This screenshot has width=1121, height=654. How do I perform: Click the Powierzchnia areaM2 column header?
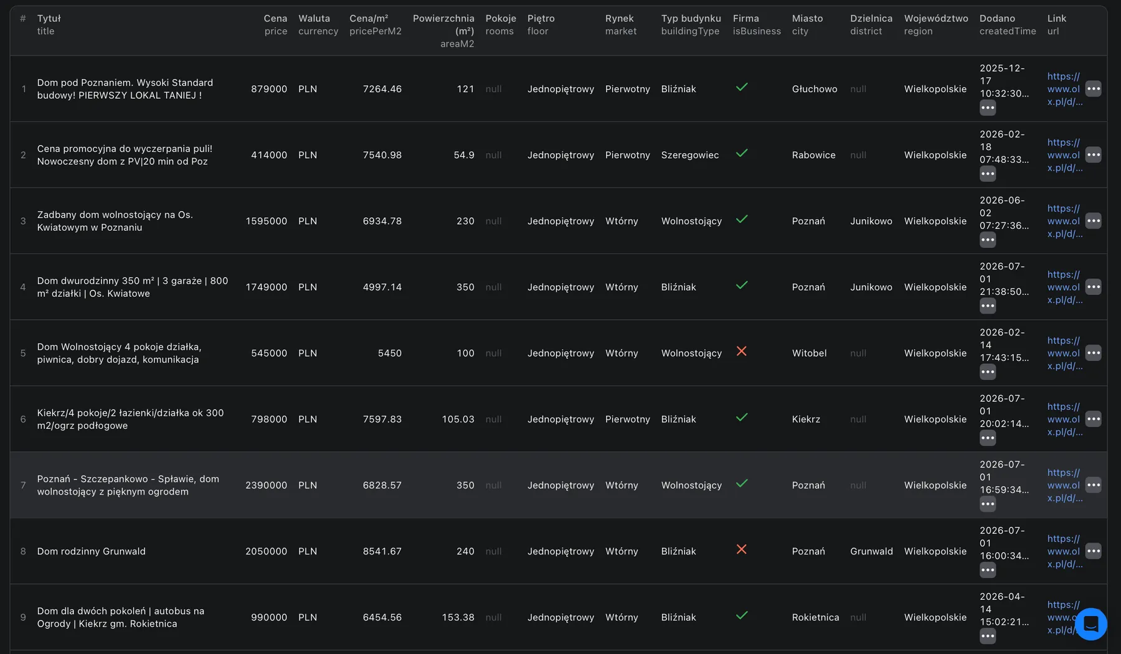443,31
